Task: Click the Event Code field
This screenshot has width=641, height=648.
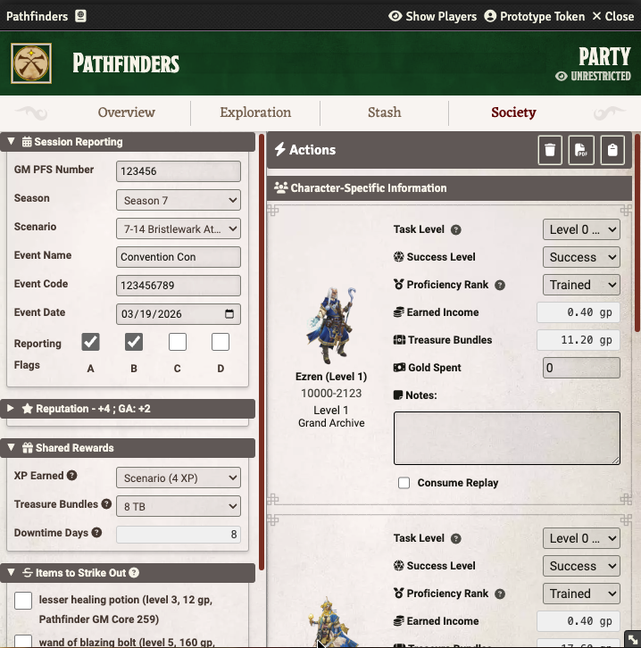Action: 179,285
